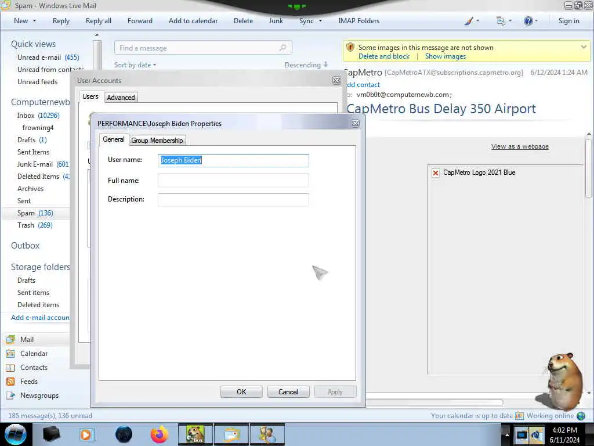Image resolution: width=594 pixels, height=446 pixels.
Task: Click Delete in the mail toolbar
Action: (243, 21)
